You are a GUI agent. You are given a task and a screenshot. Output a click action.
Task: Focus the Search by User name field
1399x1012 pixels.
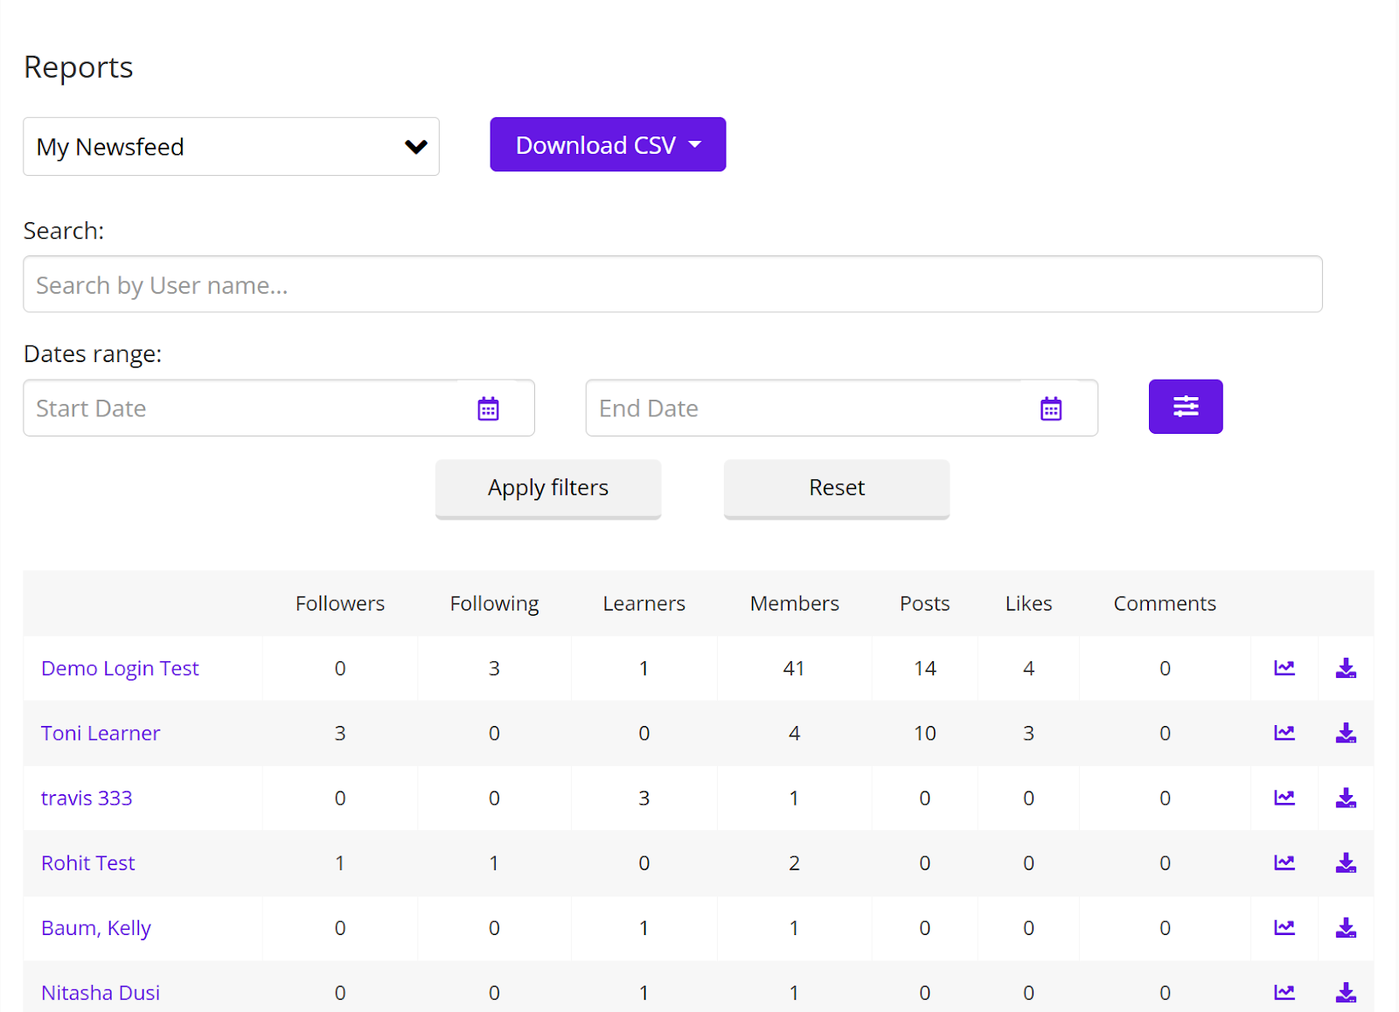pyautogui.click(x=672, y=284)
